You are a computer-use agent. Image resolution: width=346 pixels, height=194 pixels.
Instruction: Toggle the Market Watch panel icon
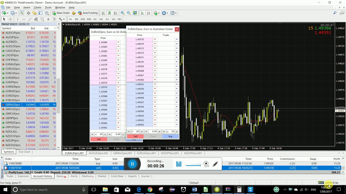tap(22, 13)
